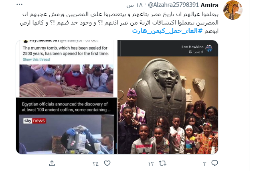Viewport: 257px width, 171px height.
Task: Open the @Alzahra25798391 handle link
Action: pyautogui.click(x=173, y=5)
